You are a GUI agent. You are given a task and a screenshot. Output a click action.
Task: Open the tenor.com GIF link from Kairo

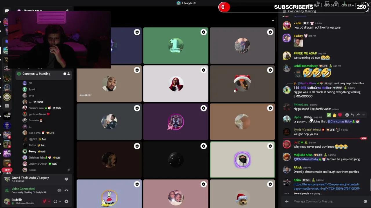coord(327,186)
